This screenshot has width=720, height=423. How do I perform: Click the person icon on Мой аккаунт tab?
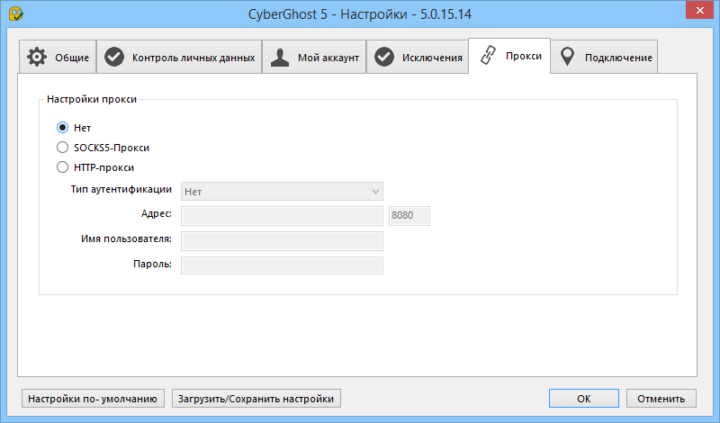(x=282, y=58)
